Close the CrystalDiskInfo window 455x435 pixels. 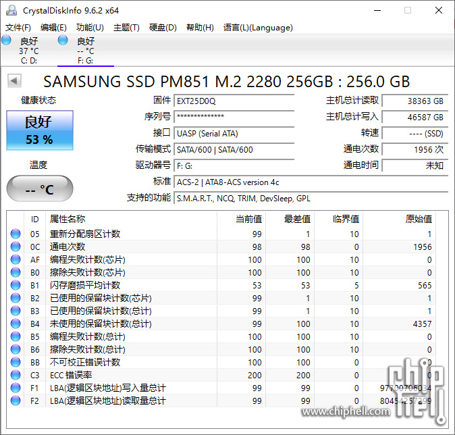point(439,10)
